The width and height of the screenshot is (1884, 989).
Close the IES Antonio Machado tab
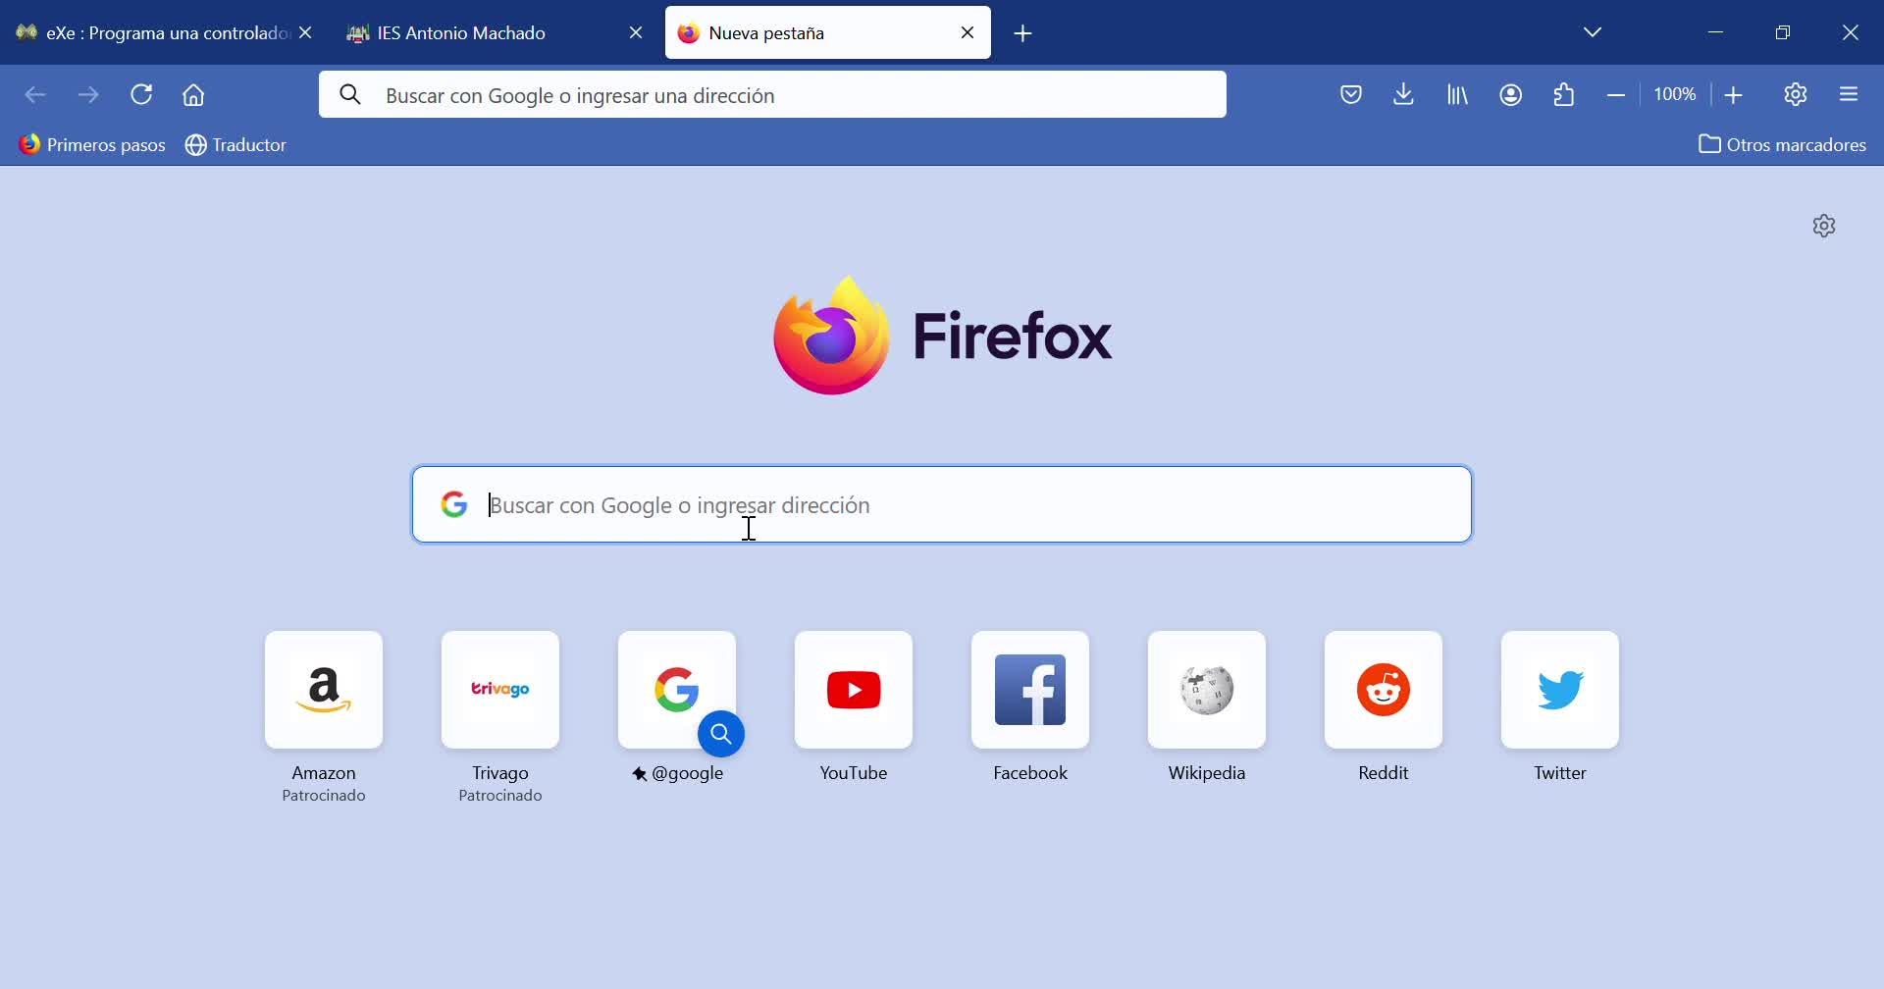(636, 33)
